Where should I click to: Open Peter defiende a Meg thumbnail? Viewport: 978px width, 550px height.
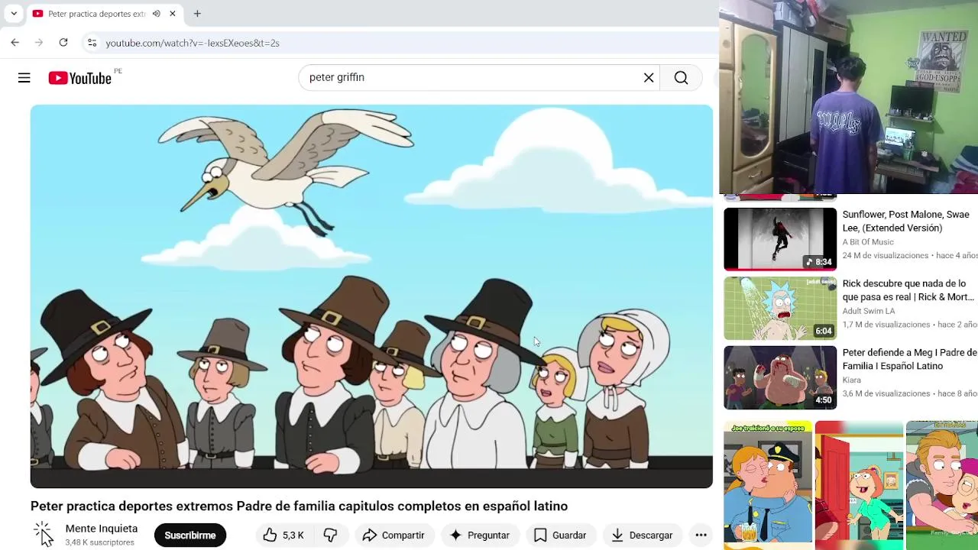[x=780, y=377]
